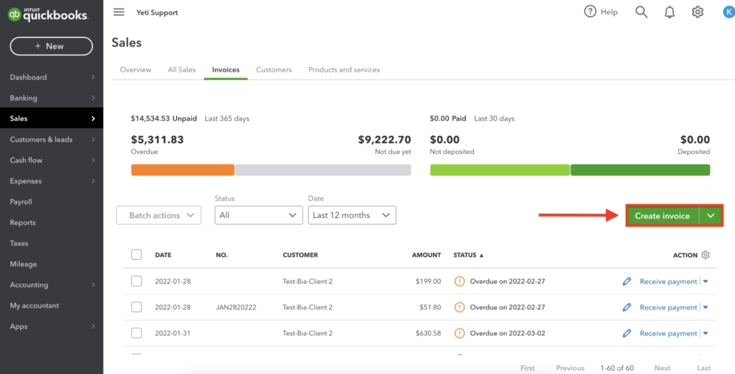Go to Previous page in pagination
Screen dimensions: 735x374
(570, 368)
